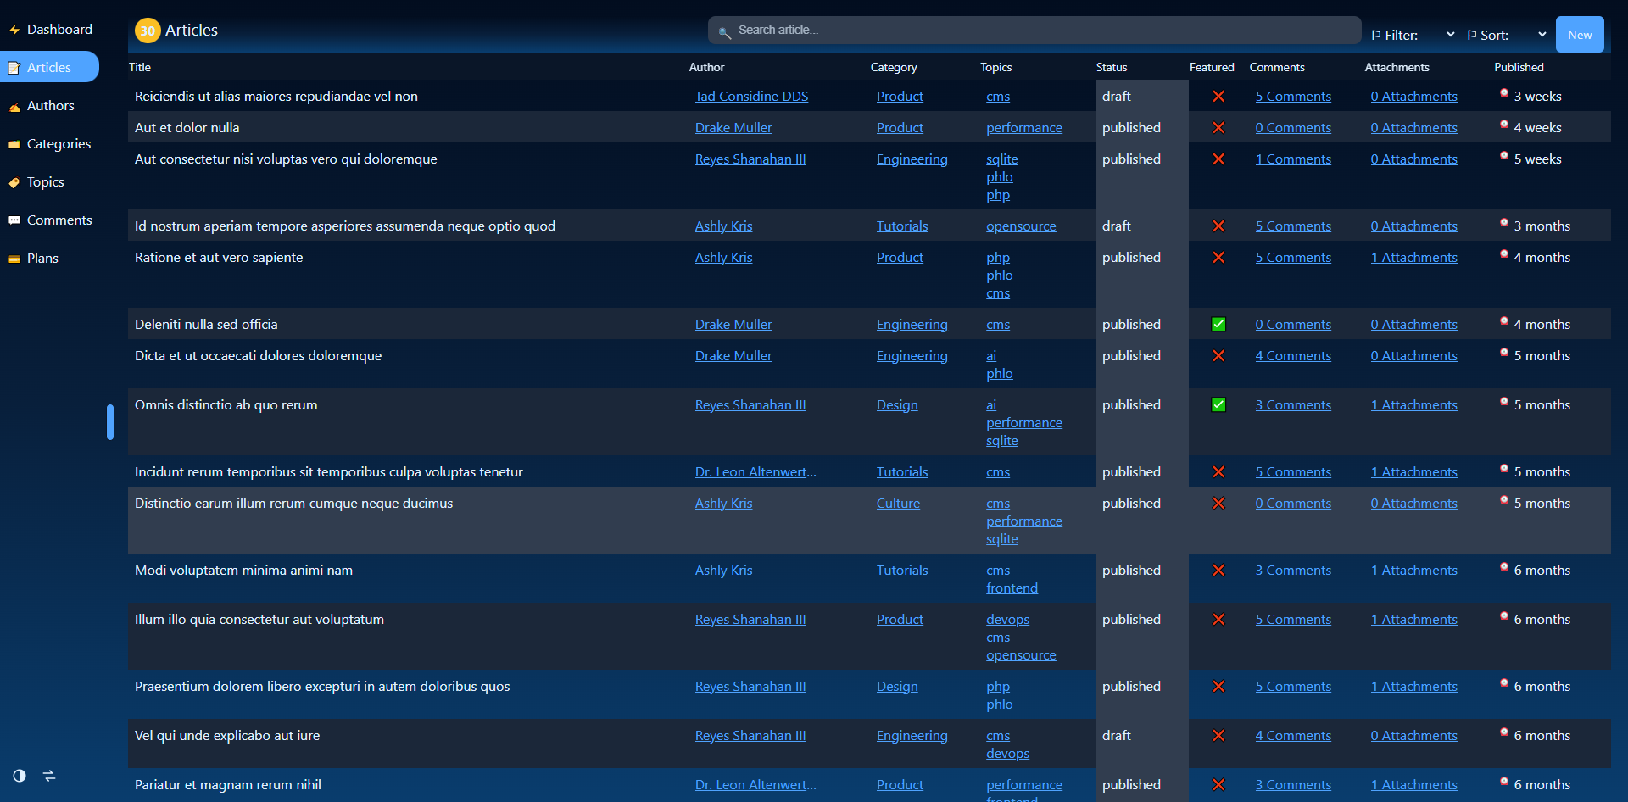This screenshot has height=802, width=1628.
Task: Open Categories from the sidebar
Action: point(49,144)
